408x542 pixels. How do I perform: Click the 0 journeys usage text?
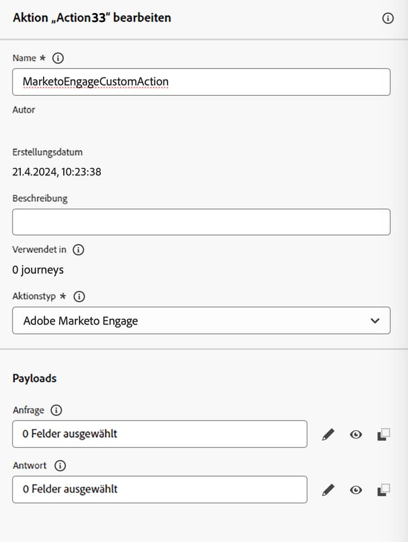pyautogui.click(x=38, y=270)
